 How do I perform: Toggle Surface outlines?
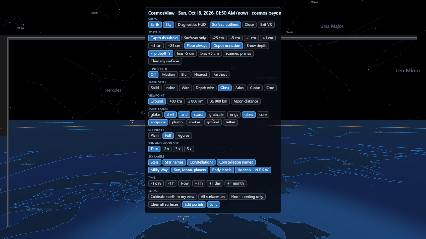point(225,25)
